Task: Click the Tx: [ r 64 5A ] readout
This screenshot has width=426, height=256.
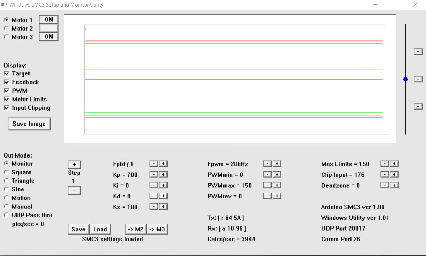Action: (x=226, y=218)
